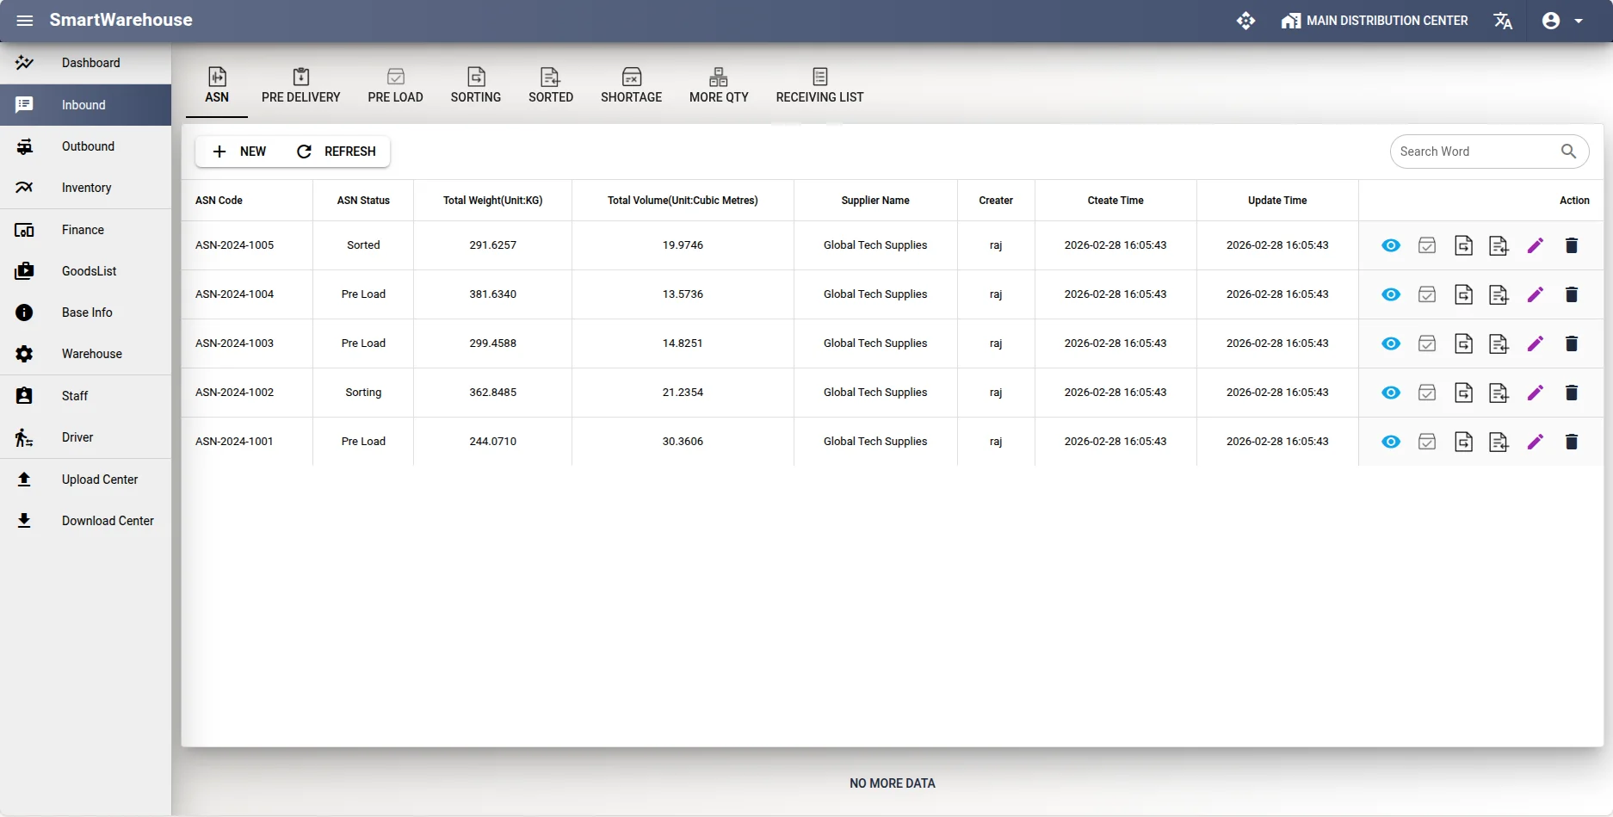Confirm delivery for ASN-2024-1005 box icon
This screenshot has width=1613, height=817.
point(1427,246)
